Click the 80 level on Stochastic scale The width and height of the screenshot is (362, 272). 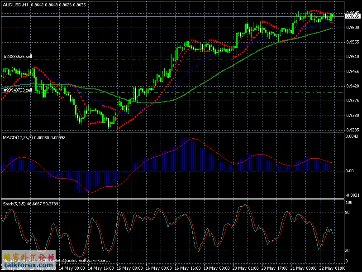coord(347,213)
